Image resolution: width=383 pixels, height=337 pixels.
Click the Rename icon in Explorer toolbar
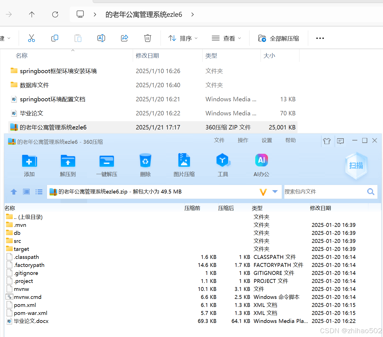pyautogui.click(x=101, y=38)
